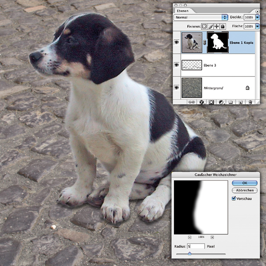Select the layer named Ebene 3
This screenshot has width=266, height=266.
210,65
